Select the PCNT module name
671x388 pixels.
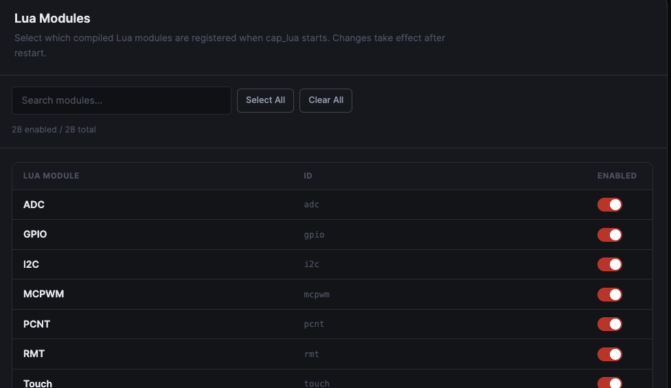coord(36,324)
